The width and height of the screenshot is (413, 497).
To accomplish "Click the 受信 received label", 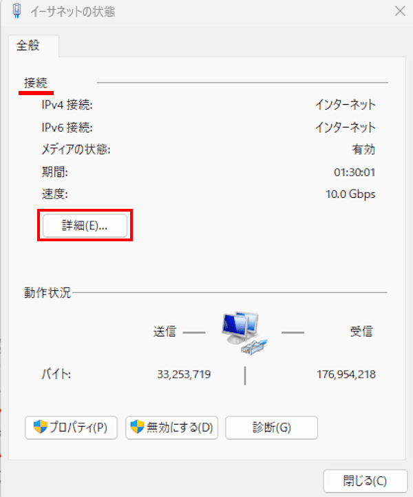I will coord(361,332).
